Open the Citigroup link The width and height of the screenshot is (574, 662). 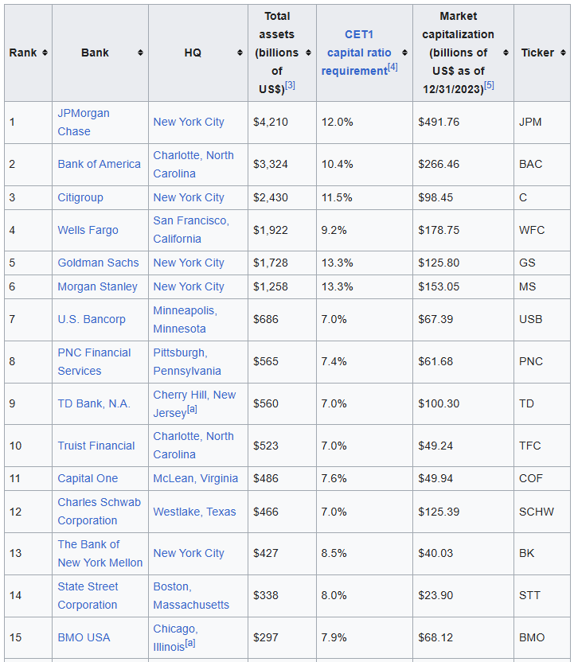click(80, 197)
